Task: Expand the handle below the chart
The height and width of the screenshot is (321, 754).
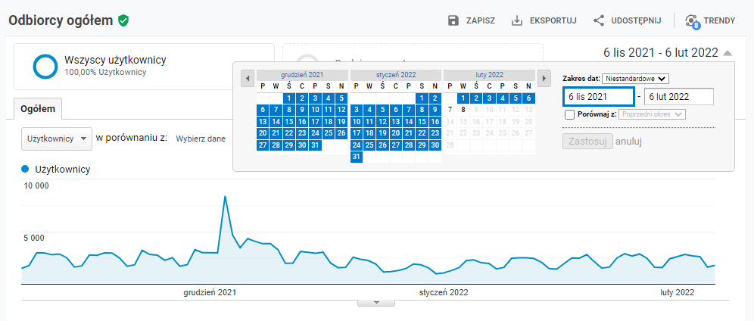Action: click(x=376, y=303)
